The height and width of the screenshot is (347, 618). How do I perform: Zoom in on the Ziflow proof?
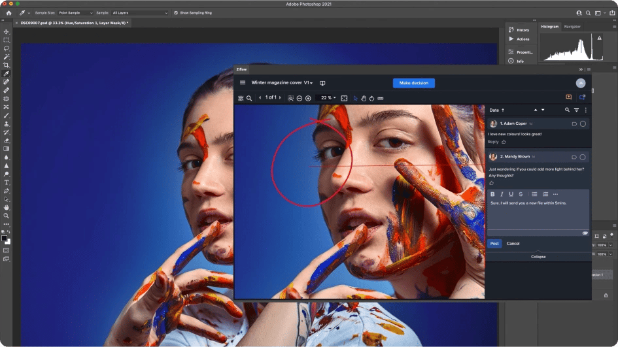[308, 98]
